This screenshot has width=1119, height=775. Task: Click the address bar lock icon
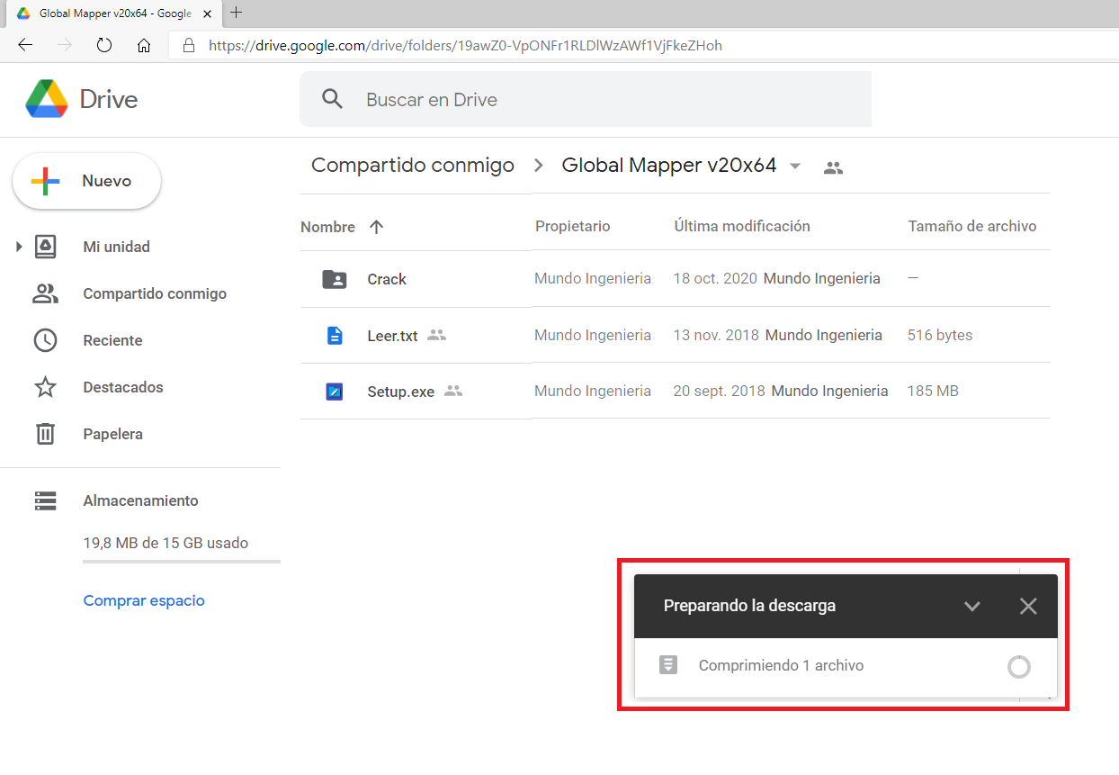[x=188, y=45]
